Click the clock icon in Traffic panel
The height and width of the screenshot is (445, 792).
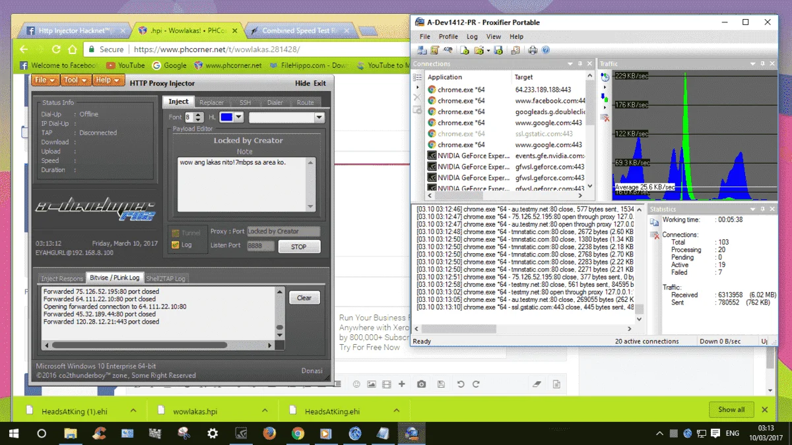click(605, 77)
